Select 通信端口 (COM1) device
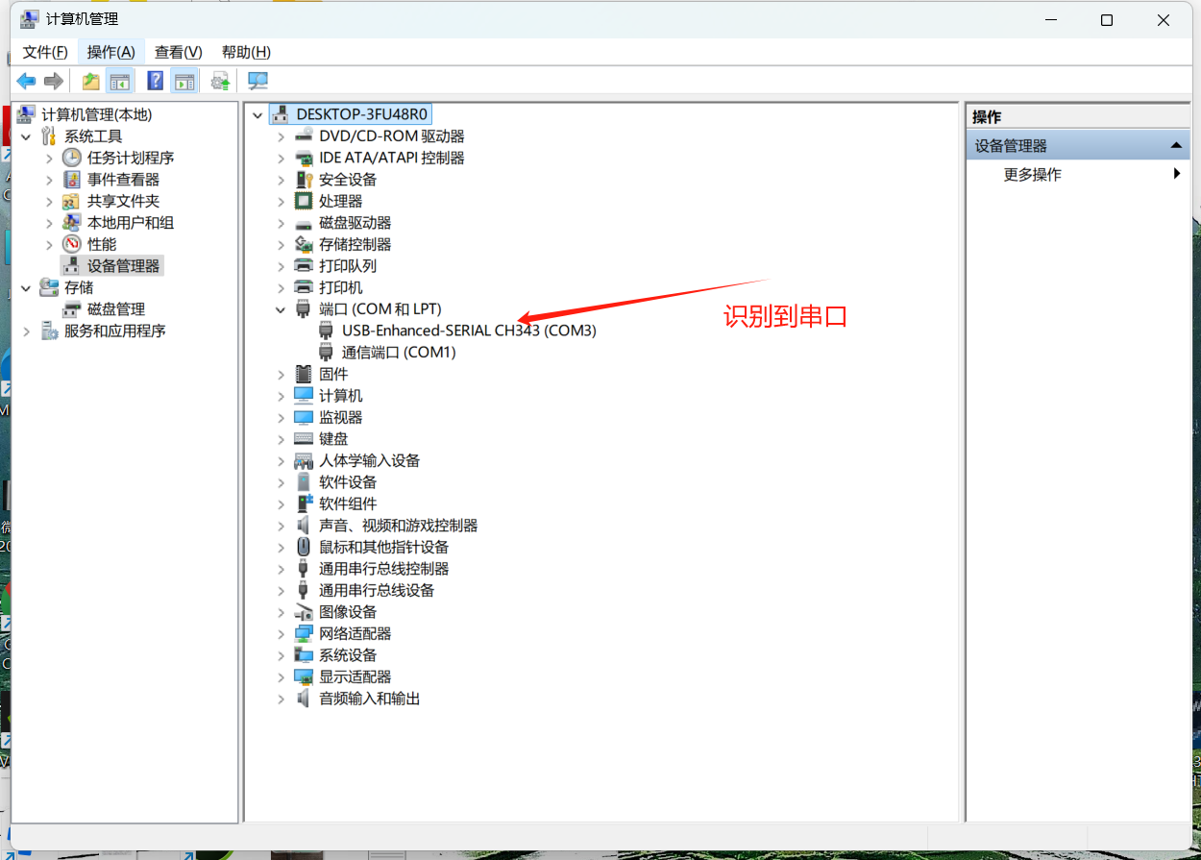 click(399, 353)
